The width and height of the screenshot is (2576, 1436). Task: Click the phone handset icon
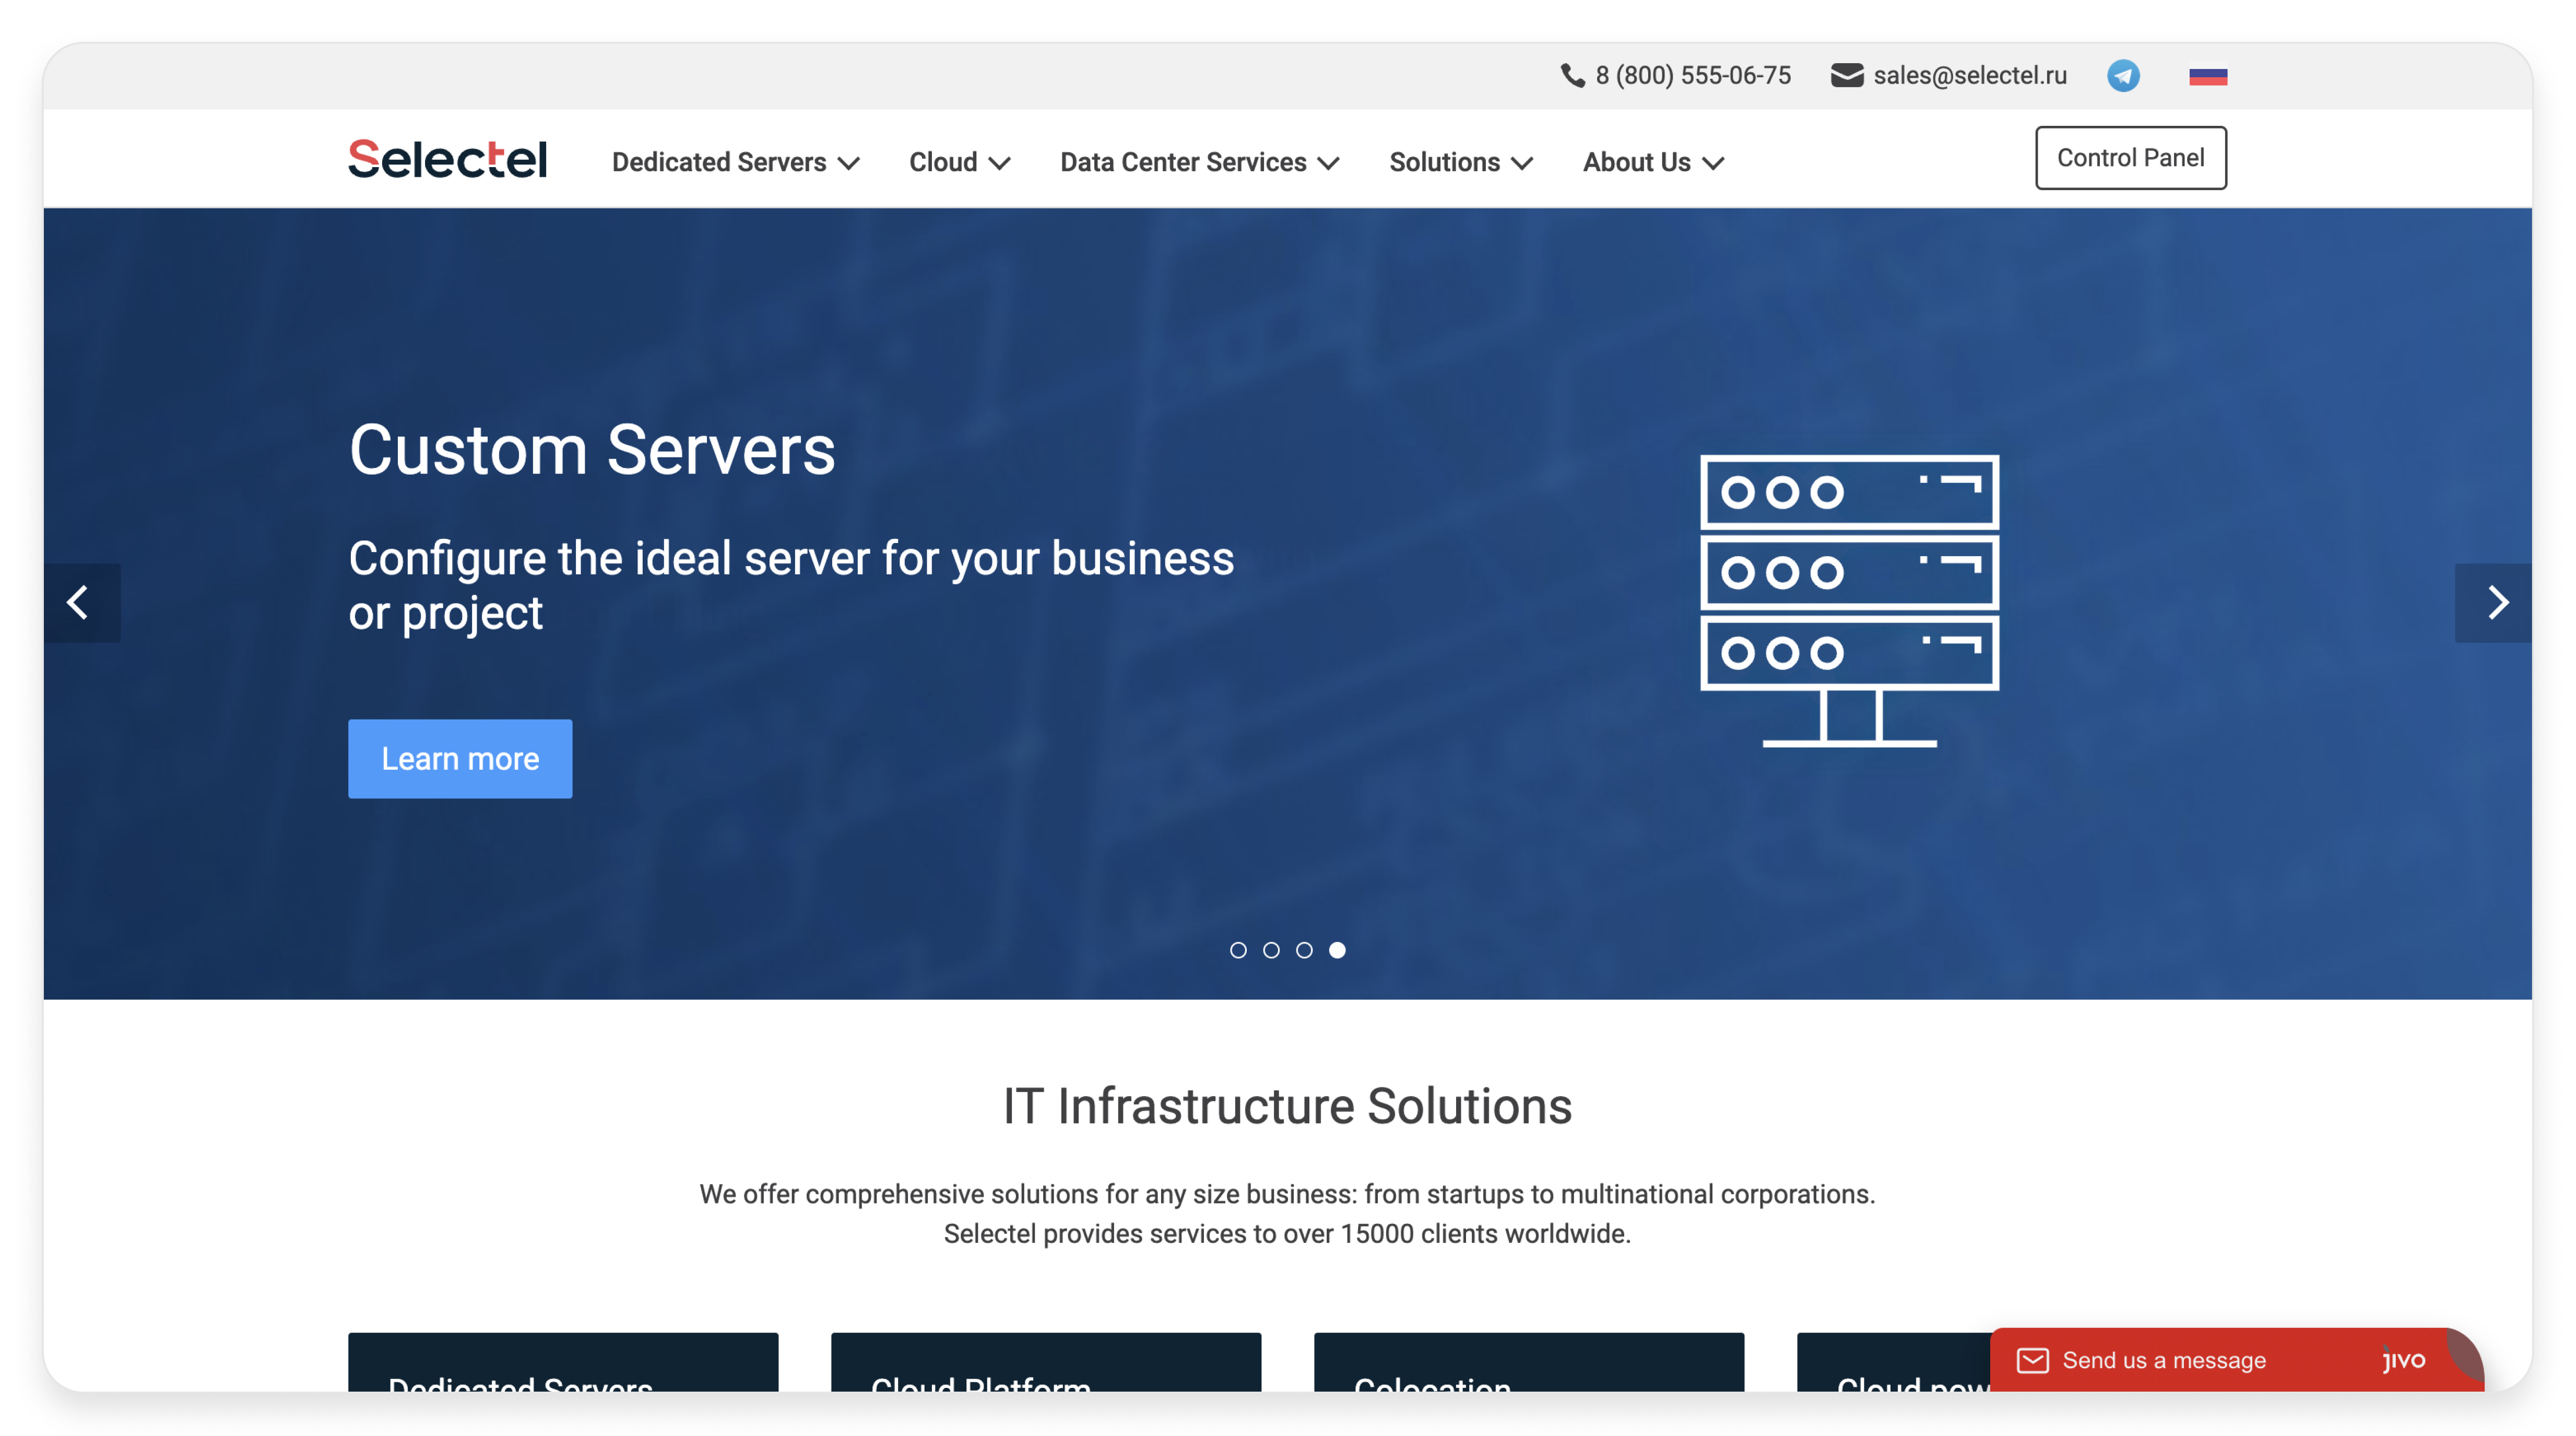coord(1572,76)
